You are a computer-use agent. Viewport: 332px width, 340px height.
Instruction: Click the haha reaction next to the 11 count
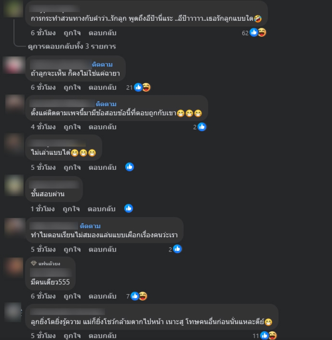point(273,336)
